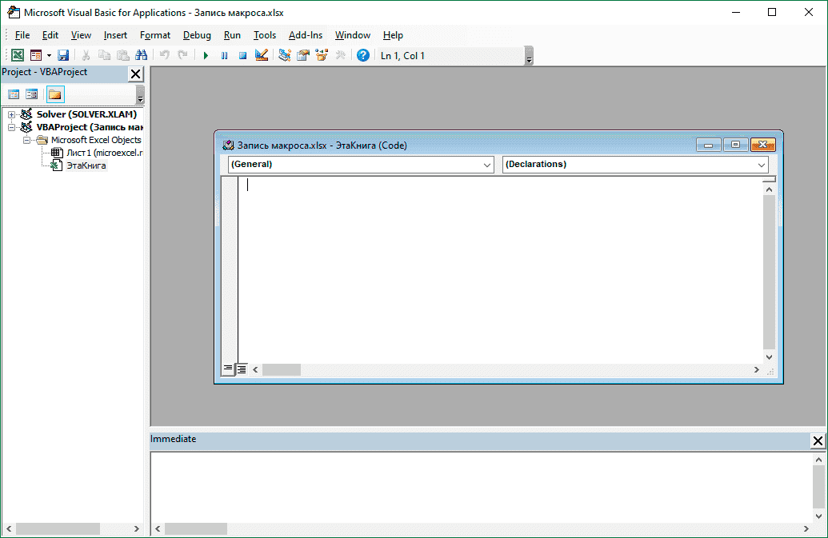Open the Object Browser icon

pos(322,54)
